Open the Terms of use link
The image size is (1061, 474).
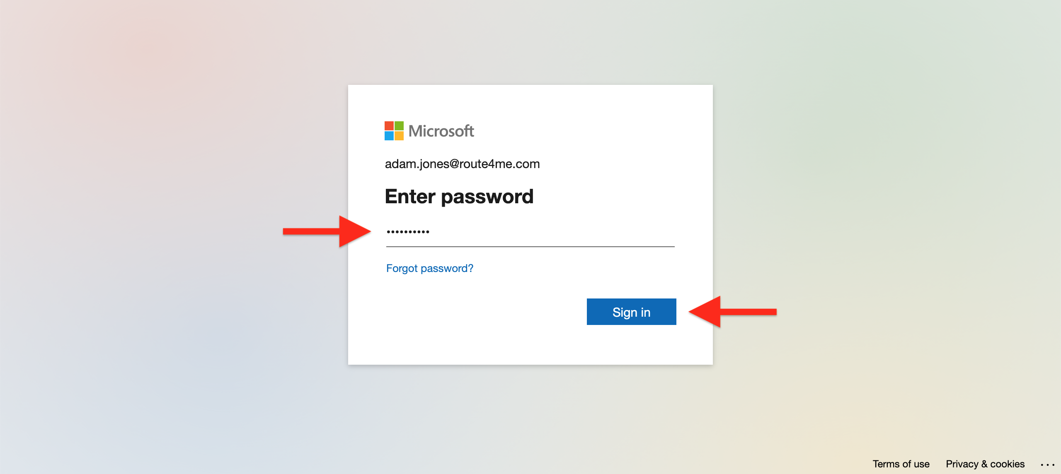click(901, 464)
